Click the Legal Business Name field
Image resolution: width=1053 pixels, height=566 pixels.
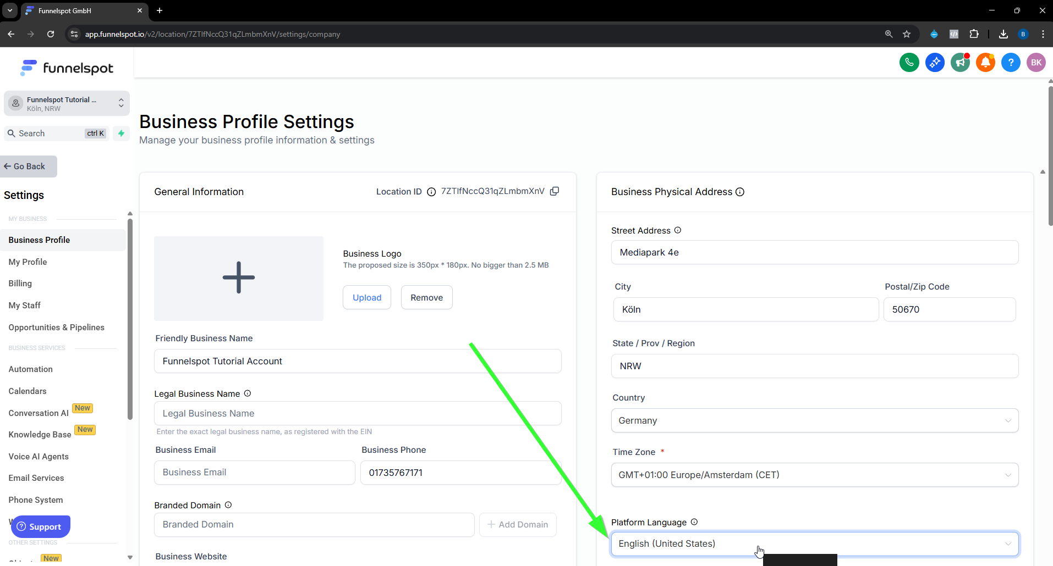click(358, 413)
